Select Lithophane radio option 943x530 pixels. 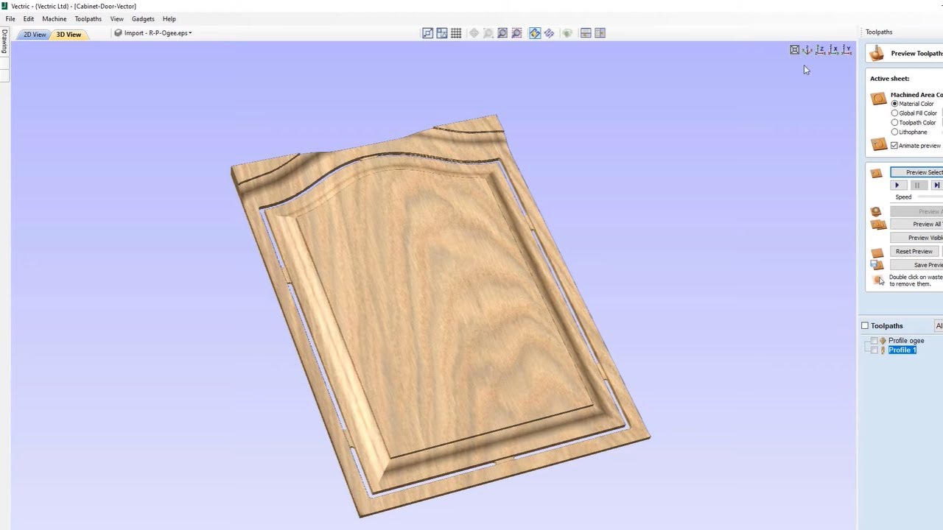[x=894, y=132]
